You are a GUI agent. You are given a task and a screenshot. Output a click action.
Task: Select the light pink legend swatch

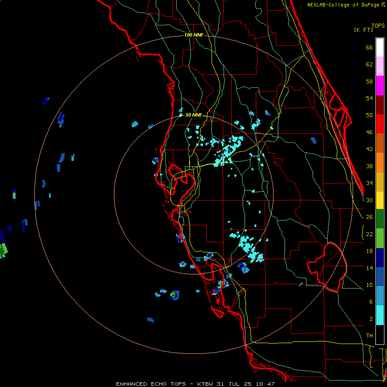380,66
